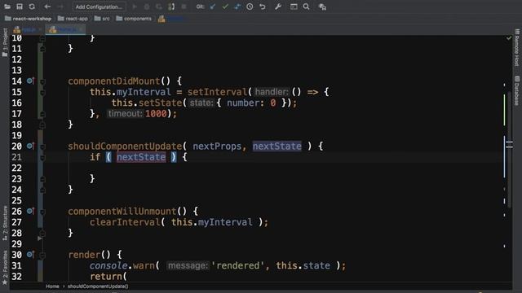Collapse componentDidMount fold at line 14
Viewport: 522px width, 293px height.
tap(42, 81)
